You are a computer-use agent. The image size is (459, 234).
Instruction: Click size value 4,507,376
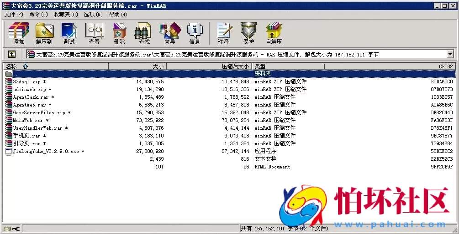coord(151,128)
